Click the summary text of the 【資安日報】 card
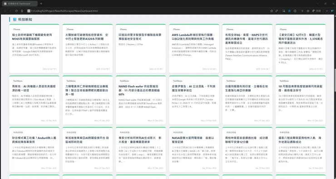 301,56
